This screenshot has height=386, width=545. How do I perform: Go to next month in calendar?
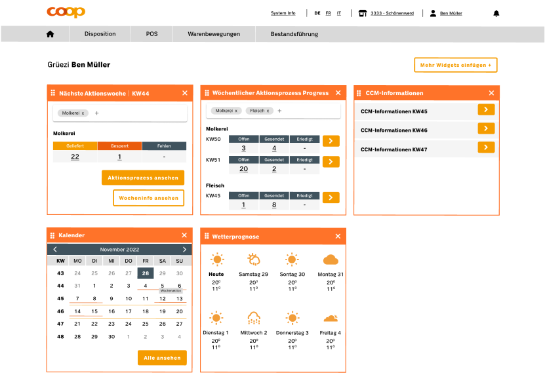184,250
